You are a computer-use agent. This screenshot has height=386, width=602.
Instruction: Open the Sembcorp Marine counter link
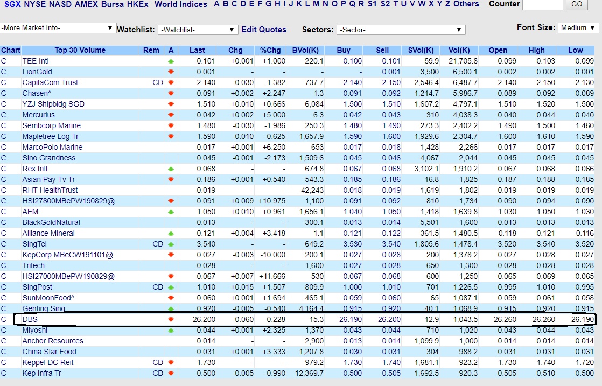point(52,125)
